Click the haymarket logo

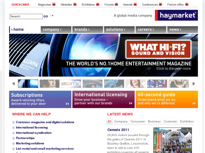176,15
